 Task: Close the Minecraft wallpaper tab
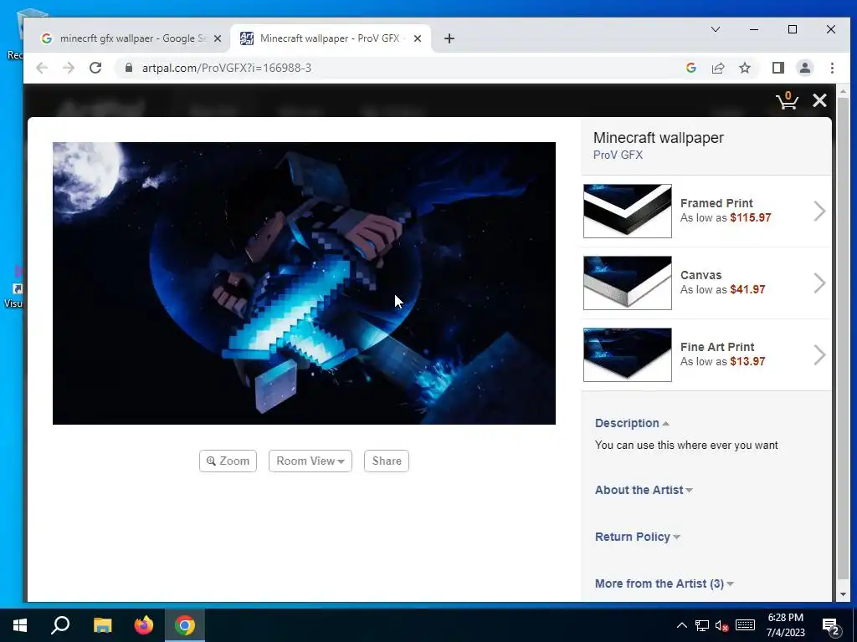coord(418,38)
